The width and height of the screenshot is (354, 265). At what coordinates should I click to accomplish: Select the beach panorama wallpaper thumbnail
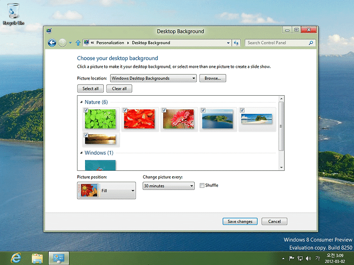coord(257,119)
